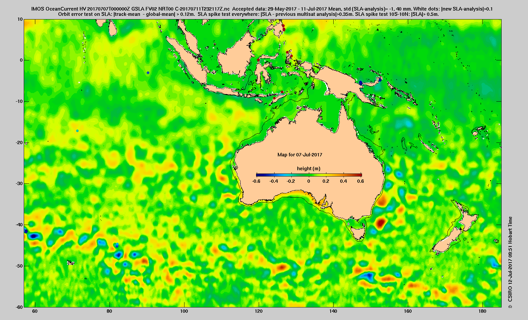Click latitude axis label '-20'
This screenshot has width=528, height=320.
tap(19, 143)
